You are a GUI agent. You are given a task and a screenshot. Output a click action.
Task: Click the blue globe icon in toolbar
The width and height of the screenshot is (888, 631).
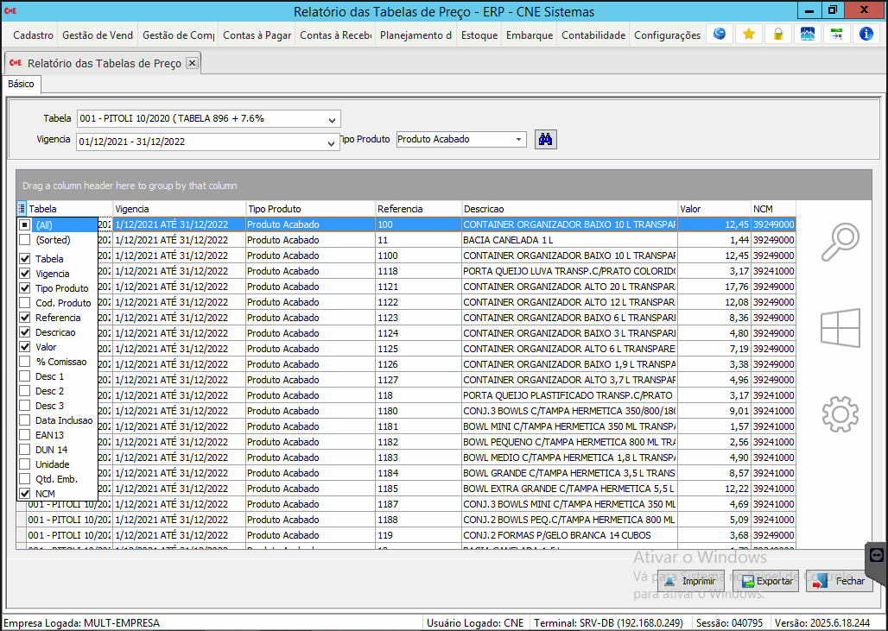pyautogui.click(x=719, y=35)
